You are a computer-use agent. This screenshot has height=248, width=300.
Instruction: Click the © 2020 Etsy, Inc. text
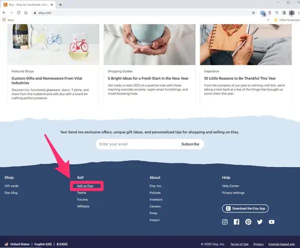(x=213, y=244)
